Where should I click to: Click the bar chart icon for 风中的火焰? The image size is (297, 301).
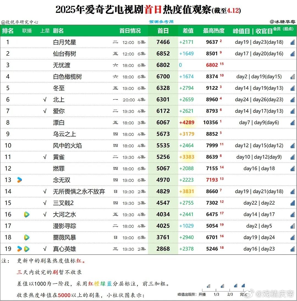pos(293,146)
